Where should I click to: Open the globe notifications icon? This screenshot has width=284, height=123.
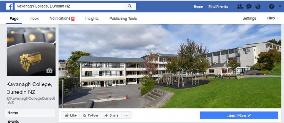258,6
